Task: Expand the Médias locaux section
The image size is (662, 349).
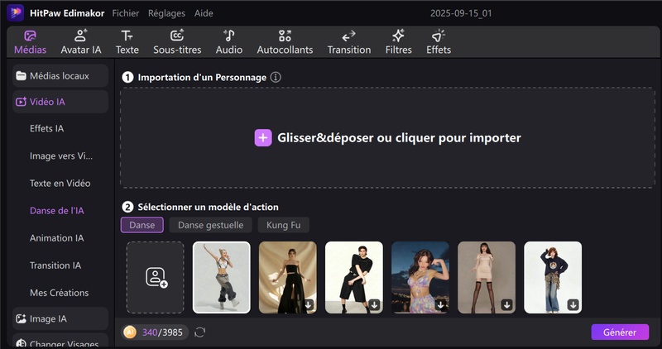Action: [x=60, y=76]
